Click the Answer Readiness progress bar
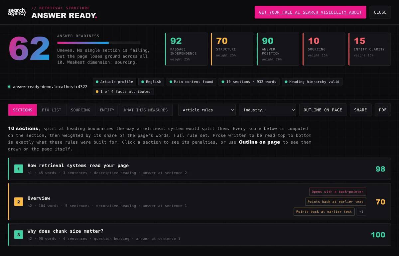The height and width of the screenshot is (256, 399). pos(99,43)
